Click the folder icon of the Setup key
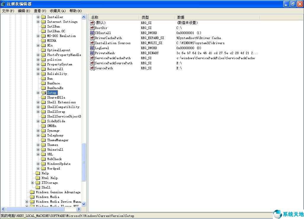Image resolution: width=304 pixels, height=219 pixels. point(43,92)
